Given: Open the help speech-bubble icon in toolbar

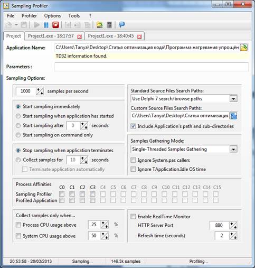Looking at the screenshot, I should click(x=122, y=25).
